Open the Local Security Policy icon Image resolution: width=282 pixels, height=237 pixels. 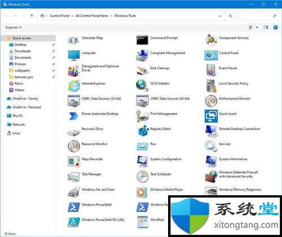pos(211,86)
